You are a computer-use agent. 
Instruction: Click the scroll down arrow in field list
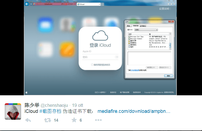pos(170,49)
